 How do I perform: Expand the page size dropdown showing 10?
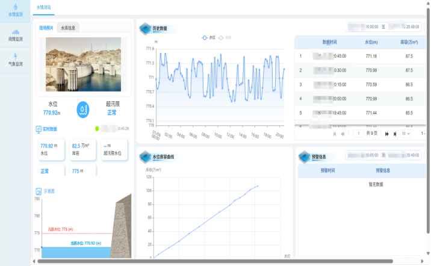coord(405,134)
